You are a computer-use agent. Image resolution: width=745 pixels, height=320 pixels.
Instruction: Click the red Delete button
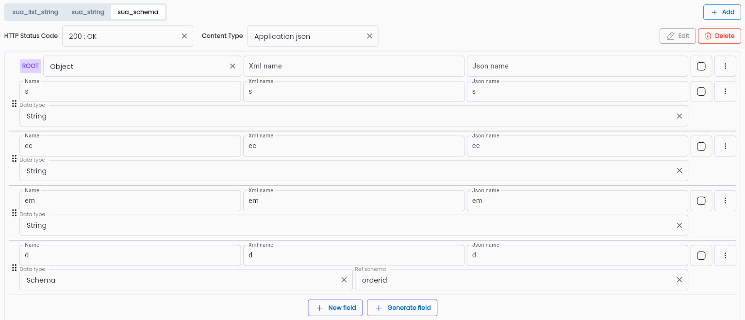pyautogui.click(x=719, y=36)
